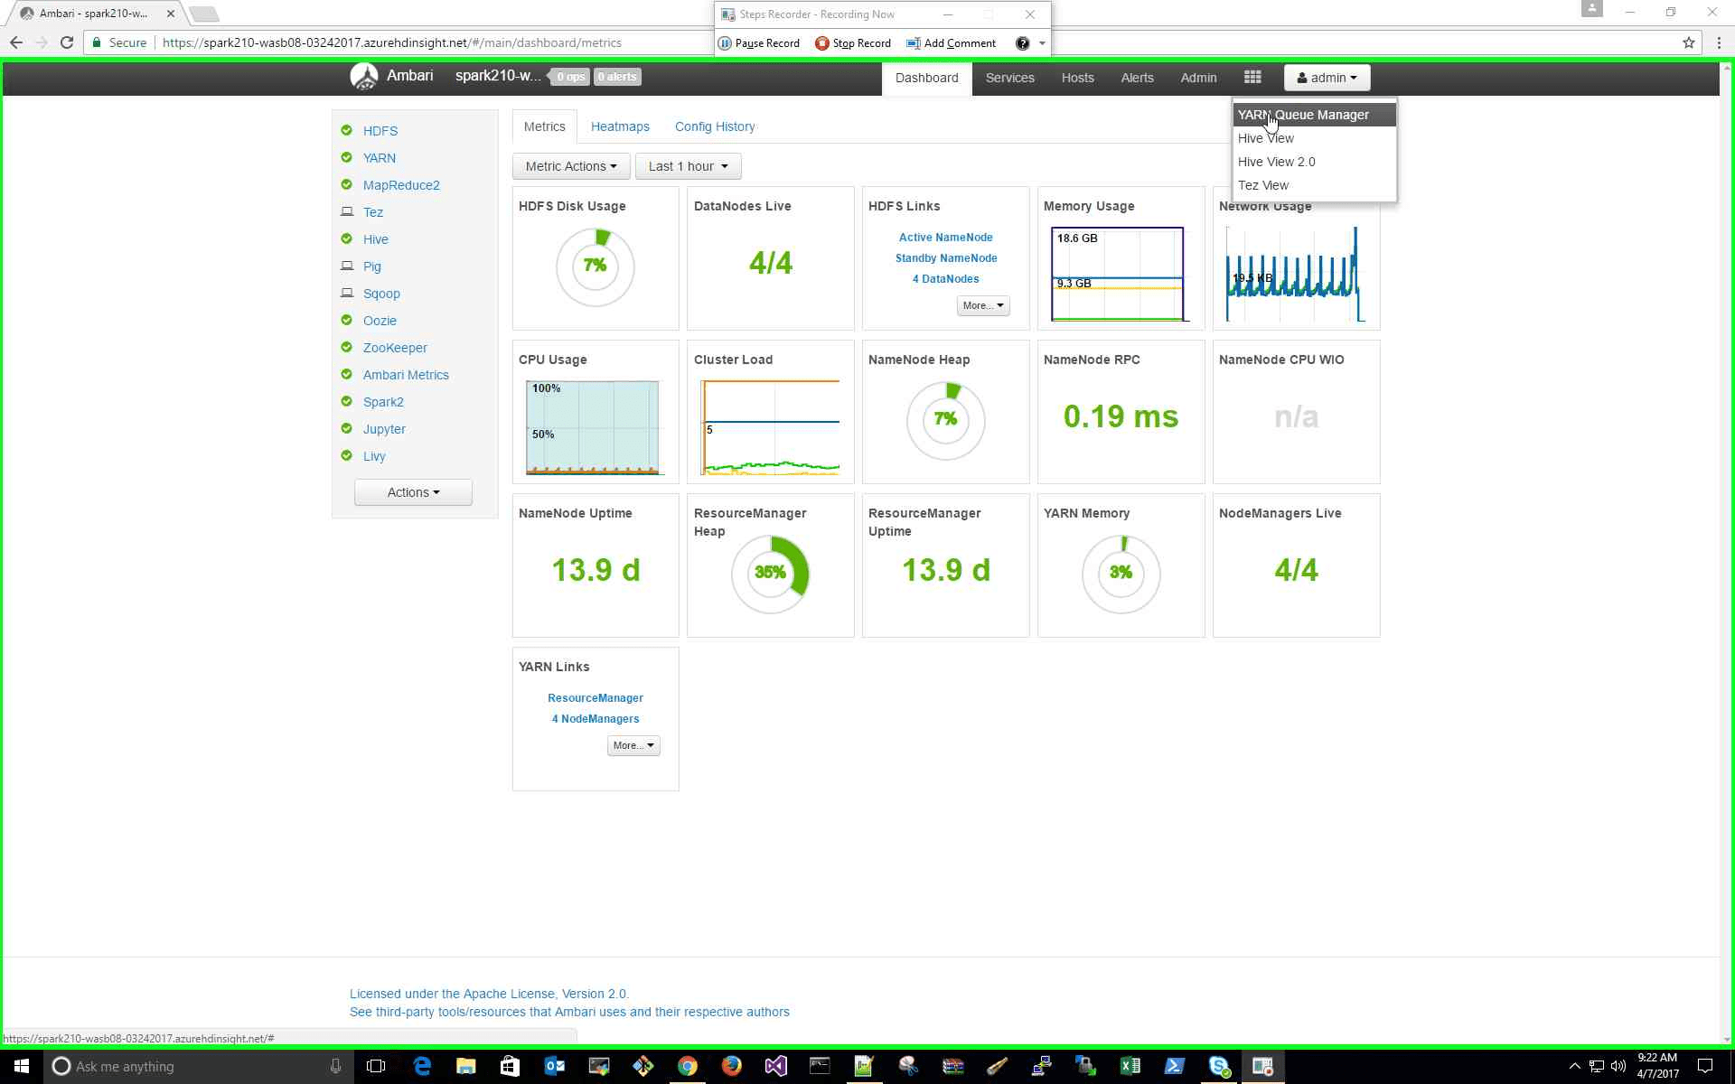
Task: Switch to the Heatmaps tab
Action: pos(620,126)
